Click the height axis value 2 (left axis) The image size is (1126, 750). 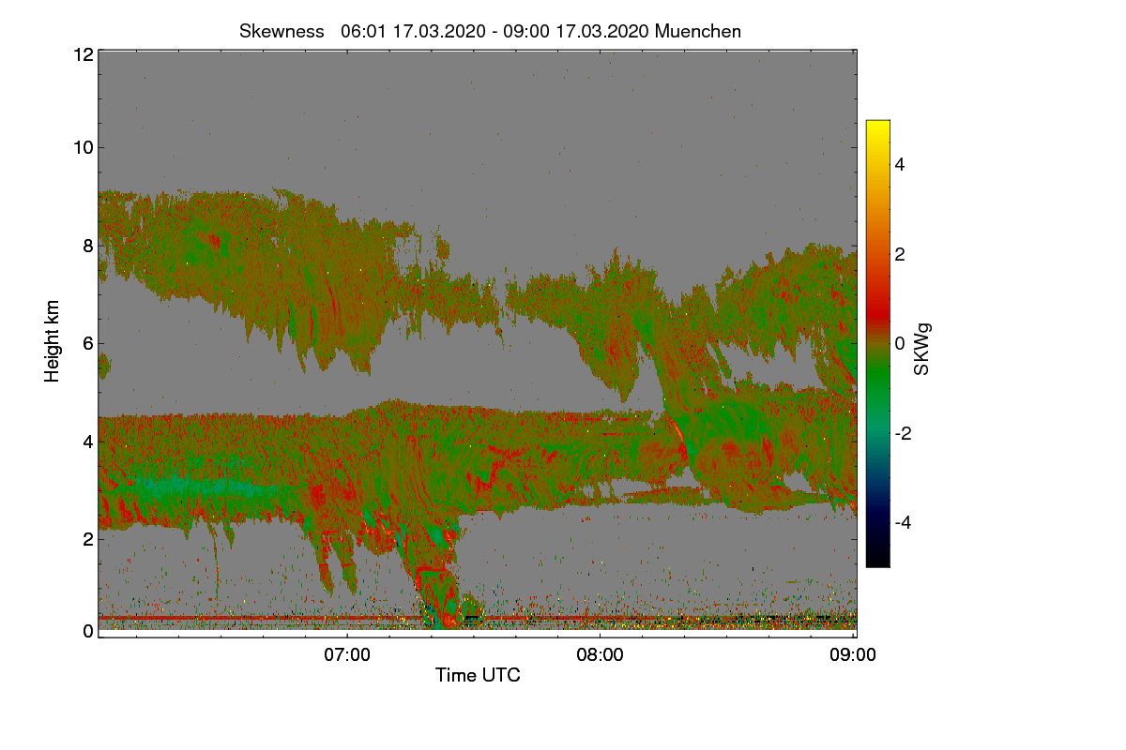(88, 539)
